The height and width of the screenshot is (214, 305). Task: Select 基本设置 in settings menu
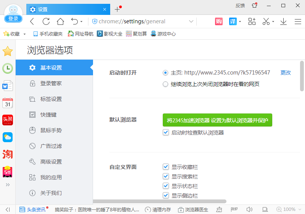pos(54,68)
